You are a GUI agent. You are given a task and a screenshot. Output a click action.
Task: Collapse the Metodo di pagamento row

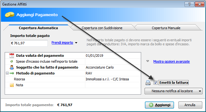pyautogui.click(x=7, y=73)
